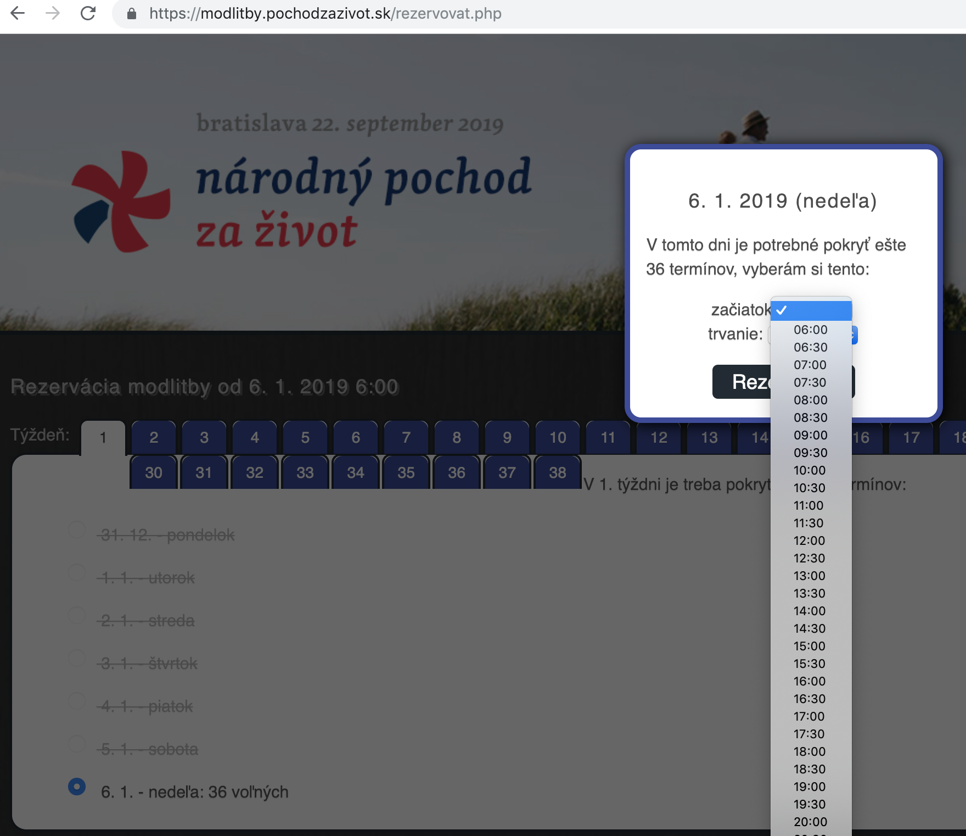The height and width of the screenshot is (836, 966).
Task: Click the red pinwheel logo
Action: pos(121,201)
